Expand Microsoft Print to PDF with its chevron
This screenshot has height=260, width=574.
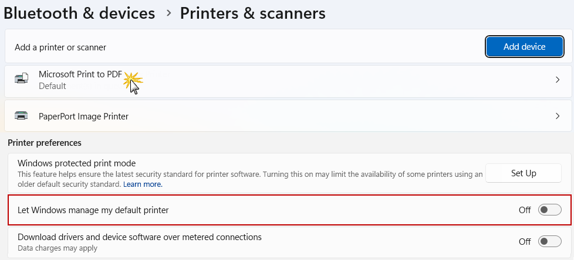pyautogui.click(x=557, y=80)
